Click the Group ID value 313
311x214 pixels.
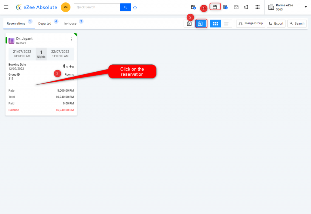(11, 79)
